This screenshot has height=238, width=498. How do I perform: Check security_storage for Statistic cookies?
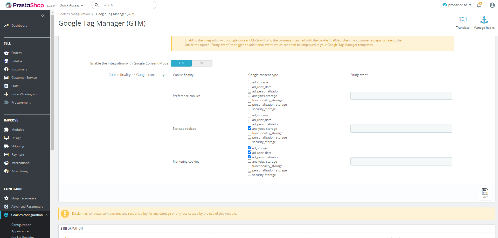pos(250,141)
